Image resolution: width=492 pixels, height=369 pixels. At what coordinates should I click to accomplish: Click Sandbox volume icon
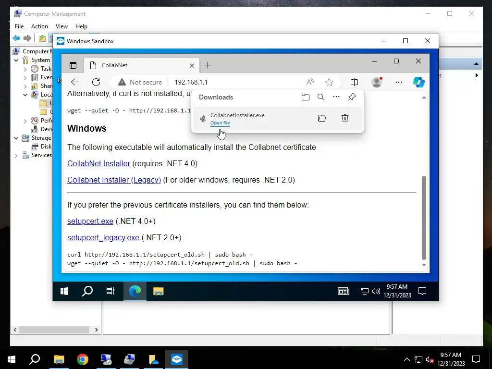tap(376, 291)
